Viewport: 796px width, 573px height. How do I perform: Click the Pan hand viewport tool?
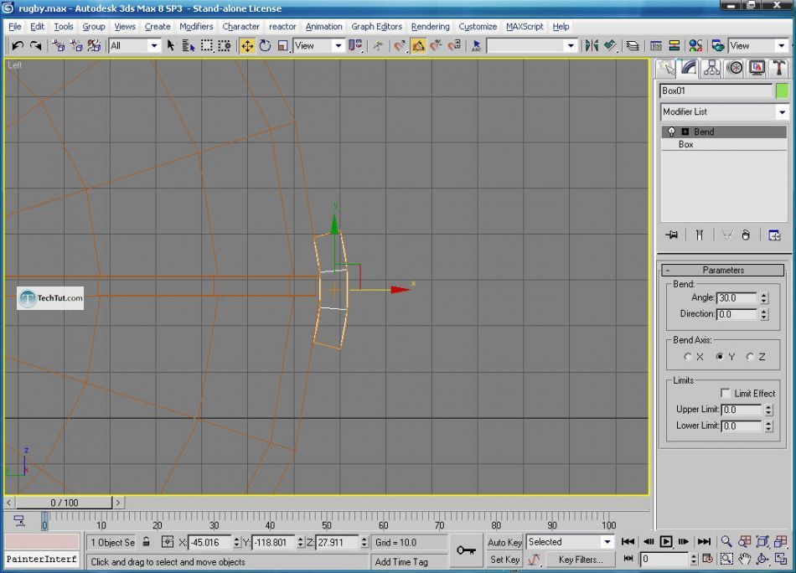pyautogui.click(x=745, y=560)
